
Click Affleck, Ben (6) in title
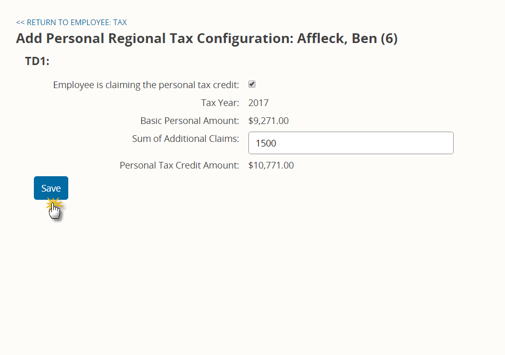coord(347,38)
